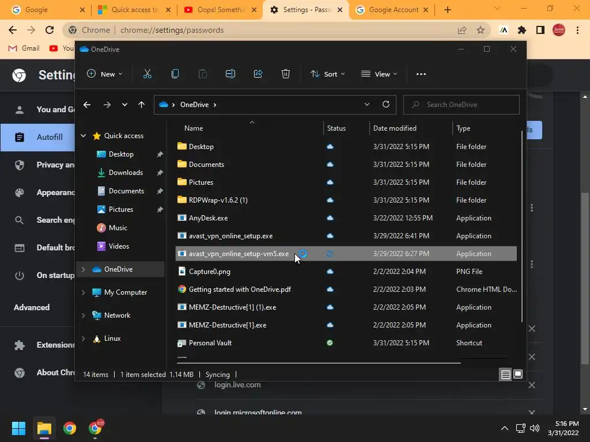Go back in File Explorer navigation
Viewport: 590px width, 442px height.
coord(87,105)
